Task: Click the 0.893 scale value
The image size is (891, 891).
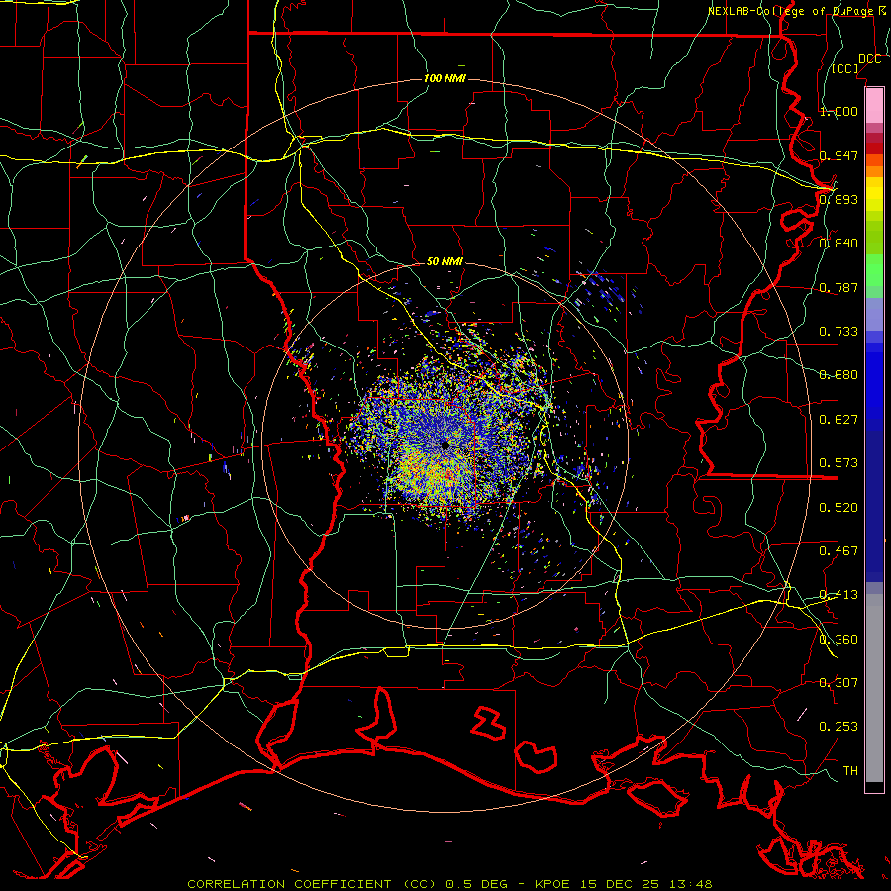Action: pos(839,199)
